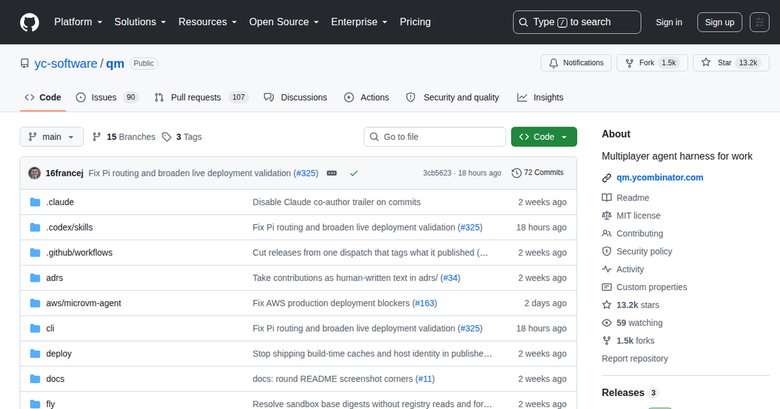
Task: Fork the repository
Action: point(652,63)
